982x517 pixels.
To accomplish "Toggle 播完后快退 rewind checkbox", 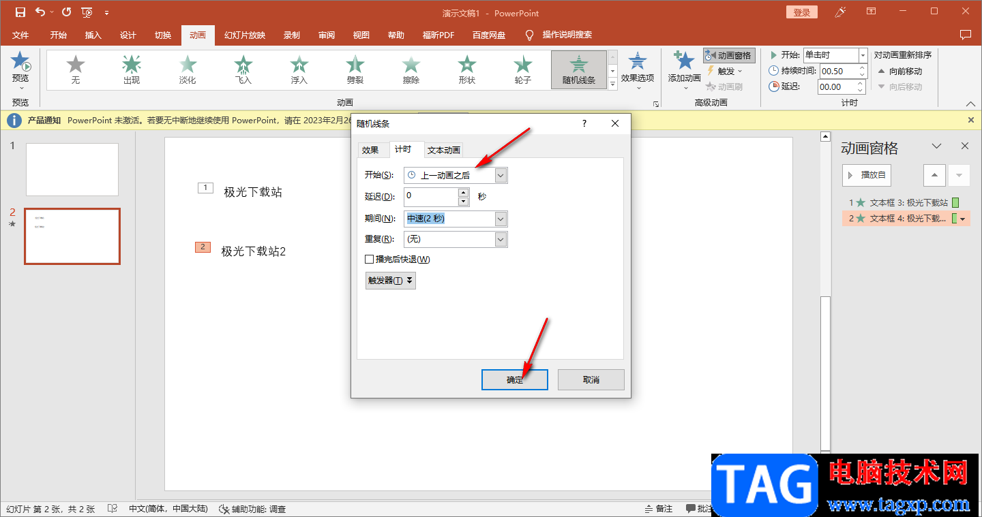I will 370,260.
